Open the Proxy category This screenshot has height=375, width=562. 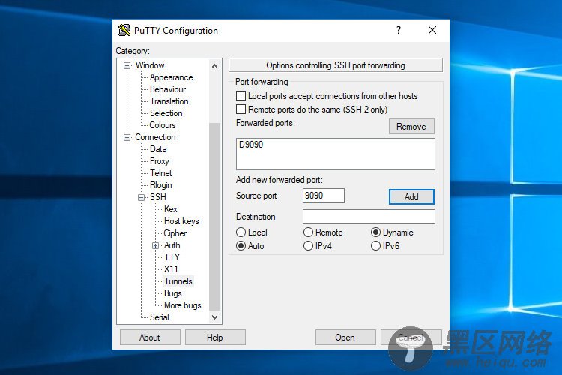coord(159,161)
